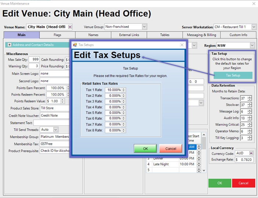
Task: Open the Region dropdown showing NSW
Action: (x=252, y=45)
